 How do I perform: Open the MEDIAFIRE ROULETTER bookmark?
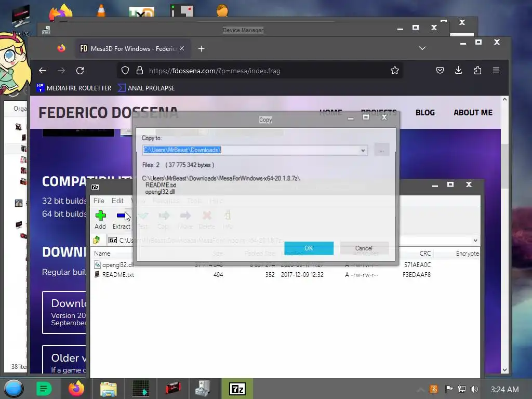click(74, 88)
